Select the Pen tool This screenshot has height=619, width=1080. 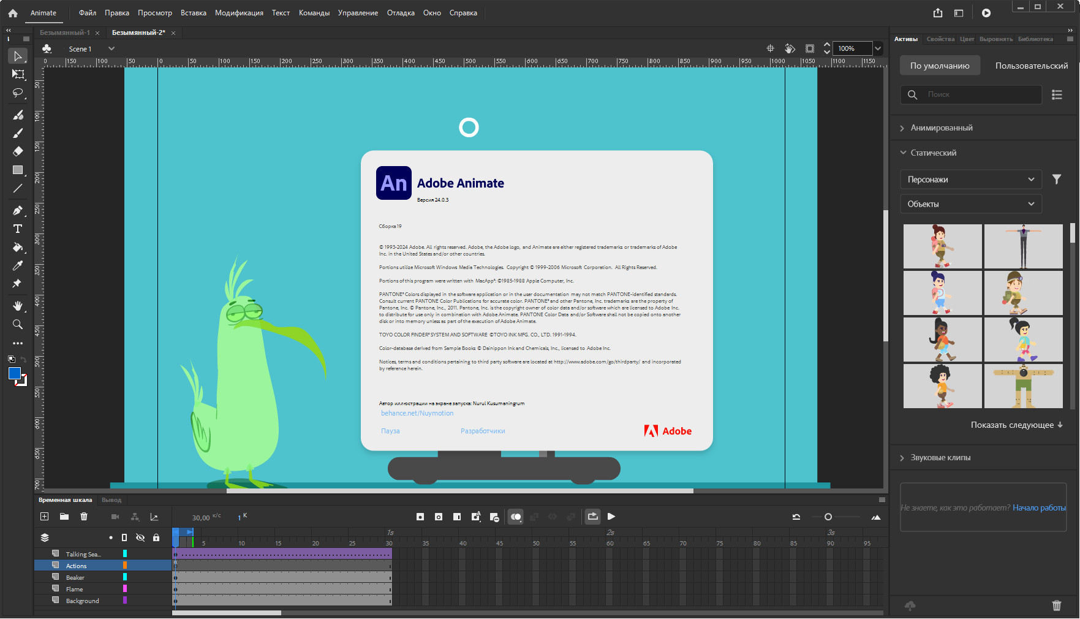pos(18,210)
